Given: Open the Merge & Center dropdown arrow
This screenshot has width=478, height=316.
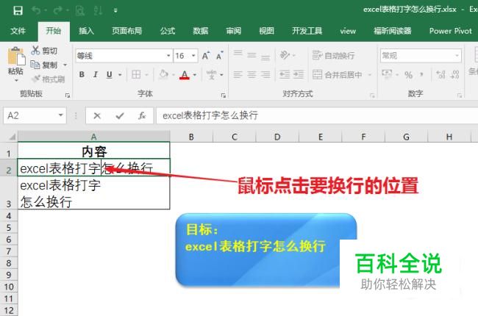Looking at the screenshot, I should (x=369, y=74).
